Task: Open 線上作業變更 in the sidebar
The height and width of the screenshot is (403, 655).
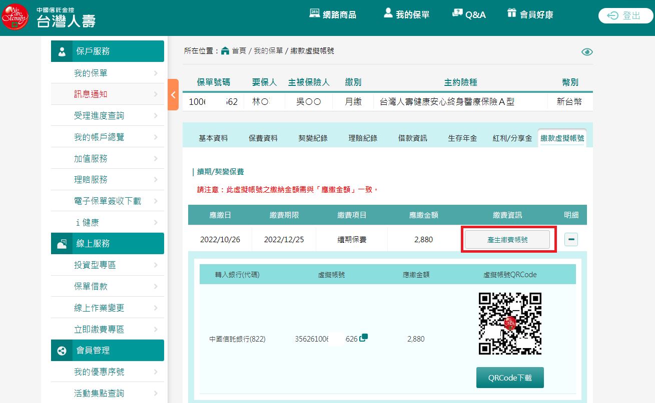Action: tap(108, 308)
